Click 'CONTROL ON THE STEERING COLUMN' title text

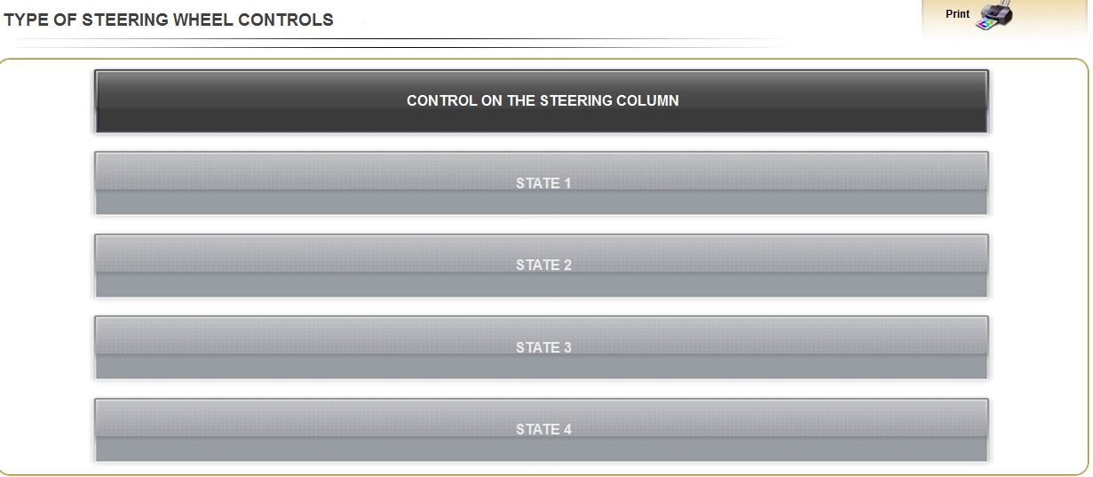coord(543,101)
